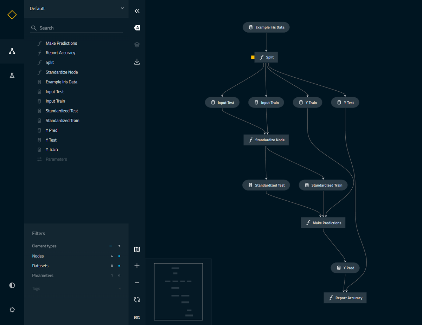Click the Example Iris Data graph node

point(266,27)
